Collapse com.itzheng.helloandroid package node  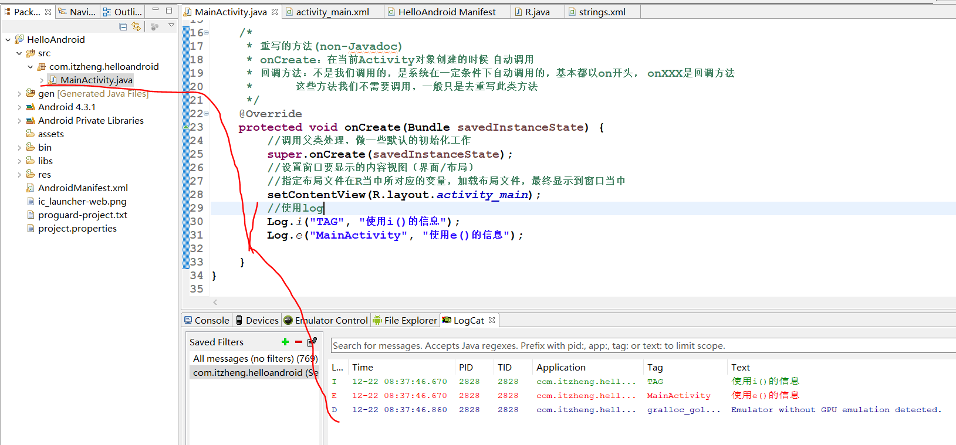click(x=31, y=67)
